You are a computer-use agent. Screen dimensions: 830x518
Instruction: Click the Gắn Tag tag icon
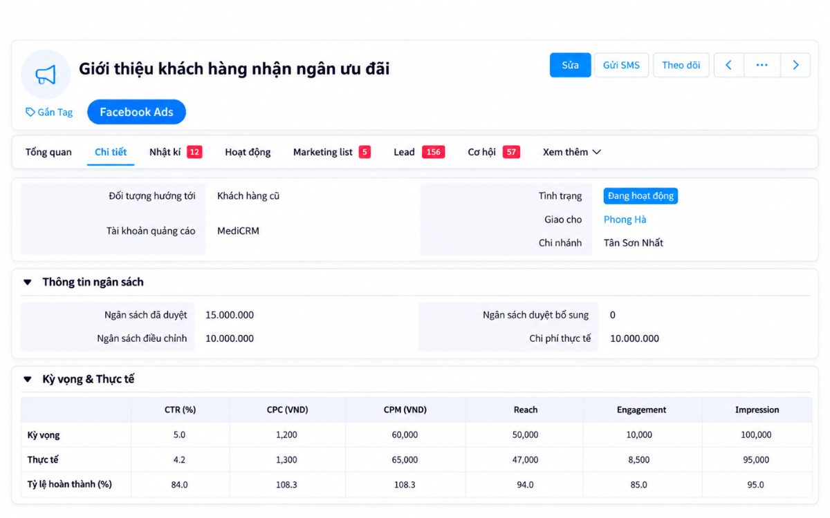pos(30,112)
